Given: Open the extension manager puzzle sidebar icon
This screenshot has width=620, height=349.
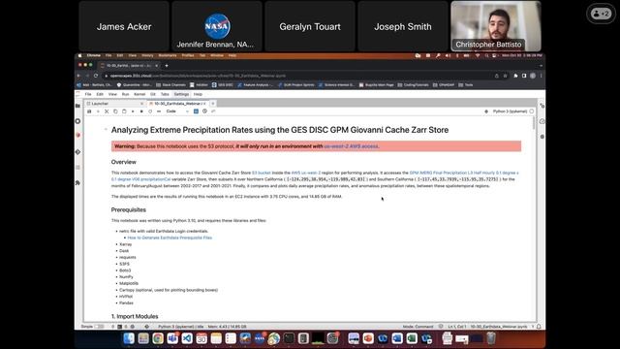Looking at the screenshot, I should click(77, 183).
